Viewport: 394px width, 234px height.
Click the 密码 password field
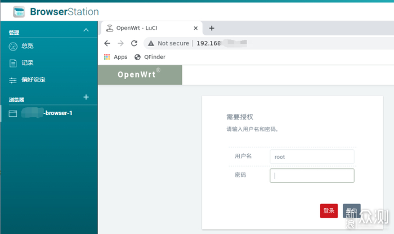click(x=312, y=176)
